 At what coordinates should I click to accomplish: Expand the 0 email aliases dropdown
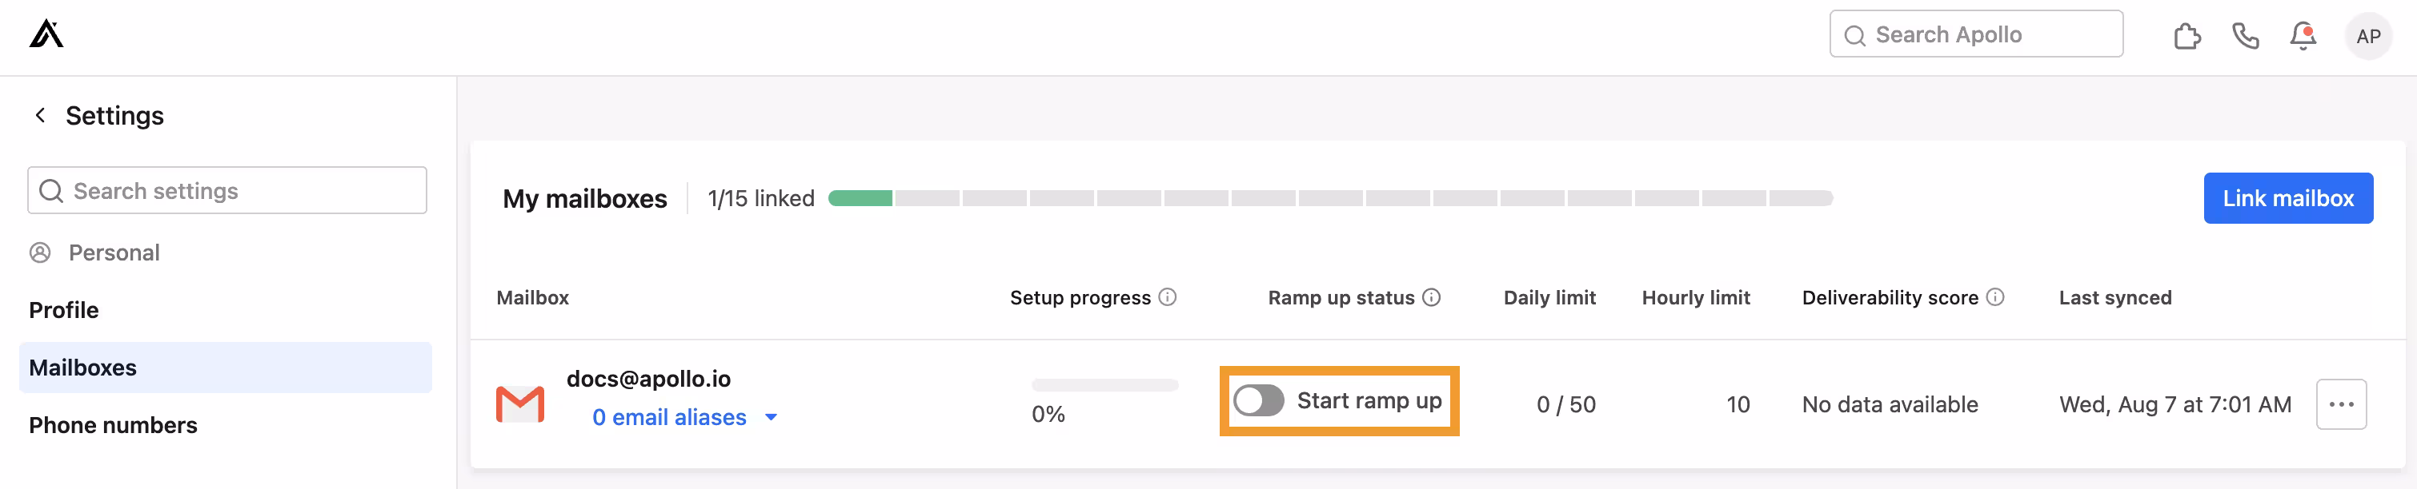(771, 418)
